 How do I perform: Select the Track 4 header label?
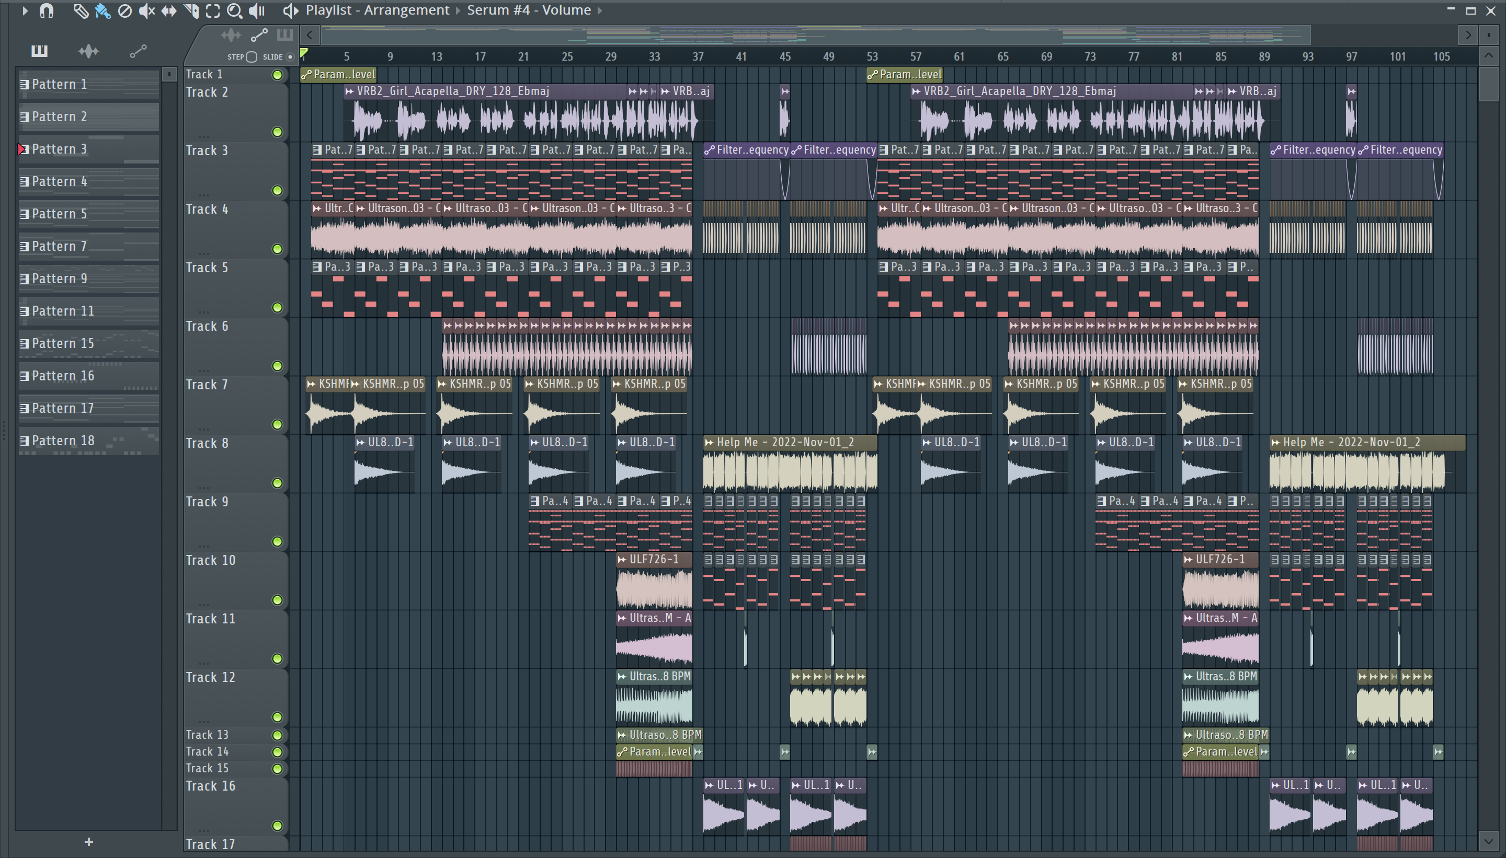207,209
